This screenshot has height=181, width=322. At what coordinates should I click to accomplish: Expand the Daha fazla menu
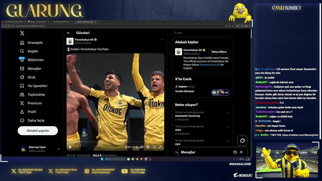tap(32, 120)
